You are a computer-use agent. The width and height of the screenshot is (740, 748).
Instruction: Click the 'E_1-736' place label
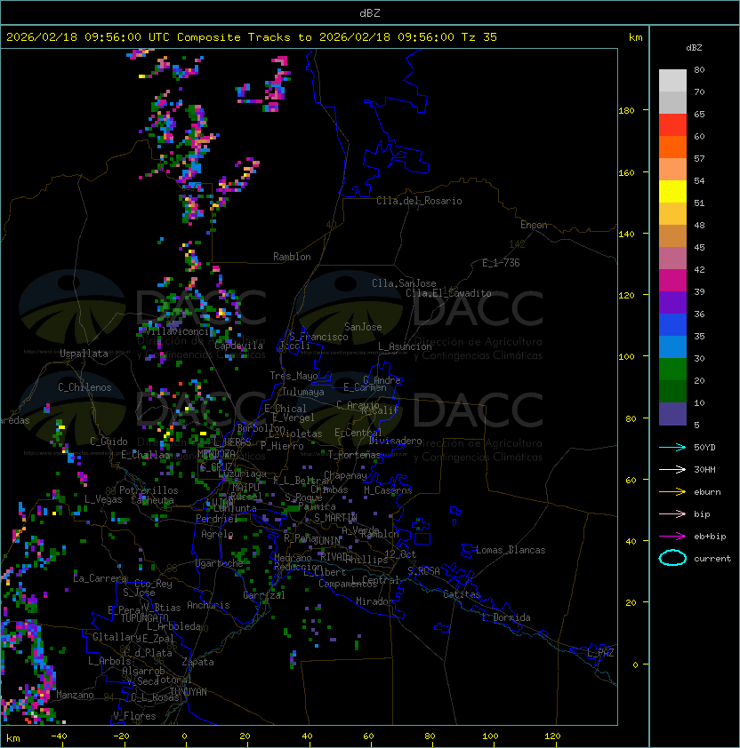(501, 262)
